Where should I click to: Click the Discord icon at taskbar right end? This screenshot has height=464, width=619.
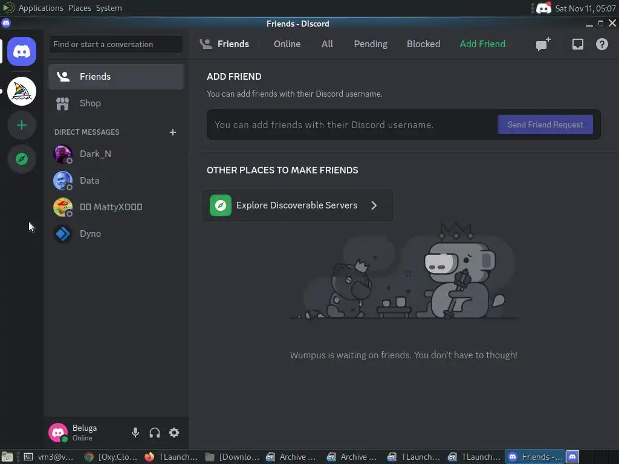pos(572,457)
